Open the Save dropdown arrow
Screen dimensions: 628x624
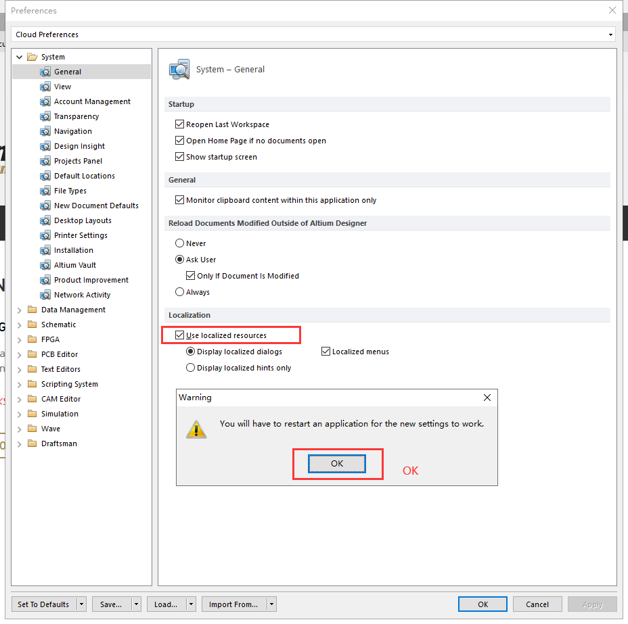[136, 604]
